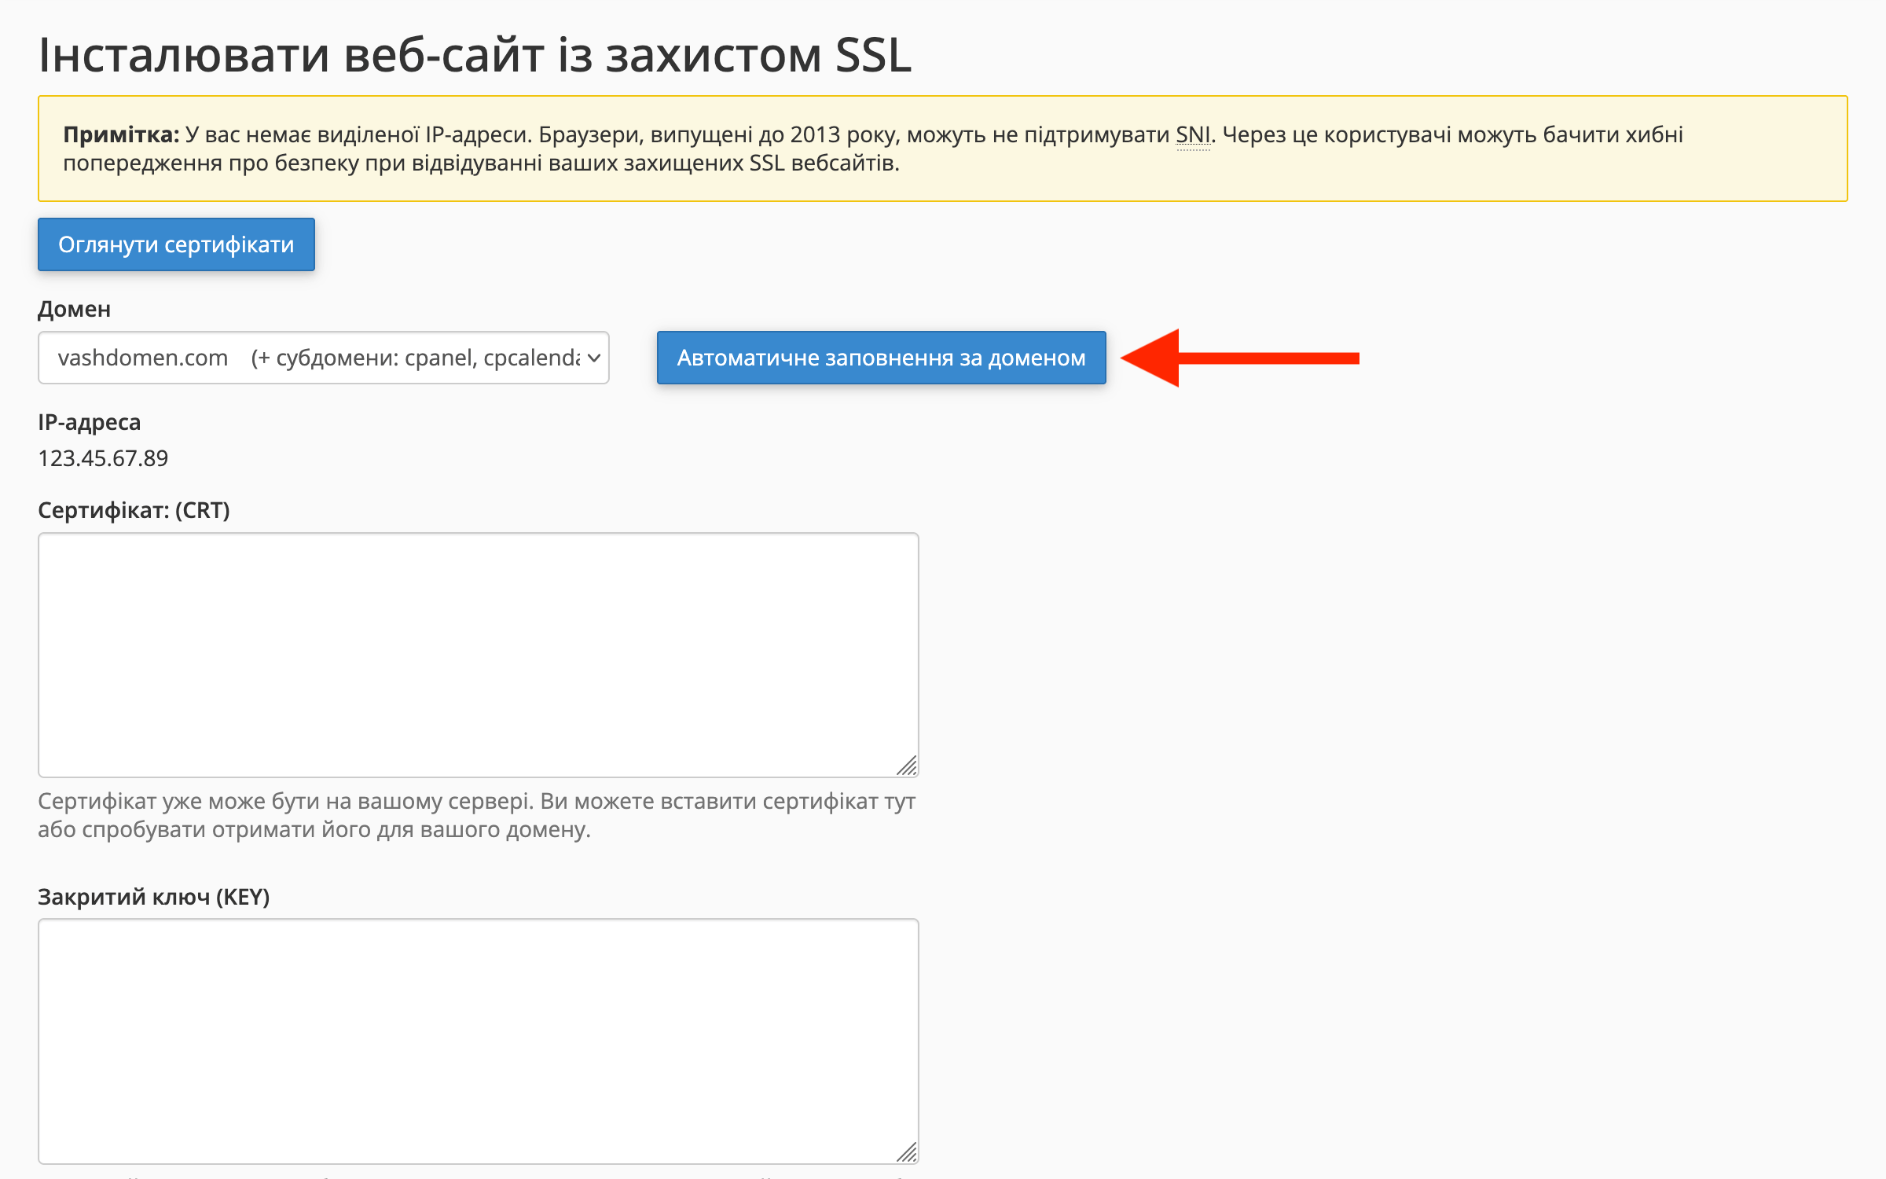
Task: Click the word Примітка in the notice
Action: point(118,133)
